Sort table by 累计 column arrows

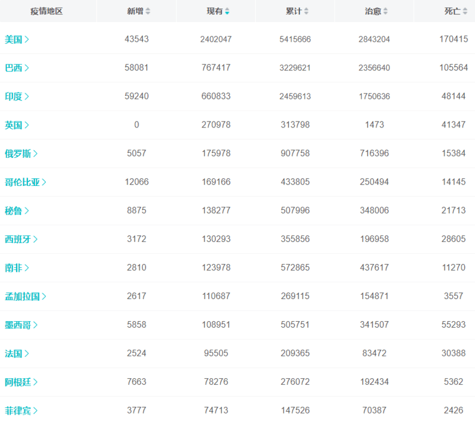(307, 11)
